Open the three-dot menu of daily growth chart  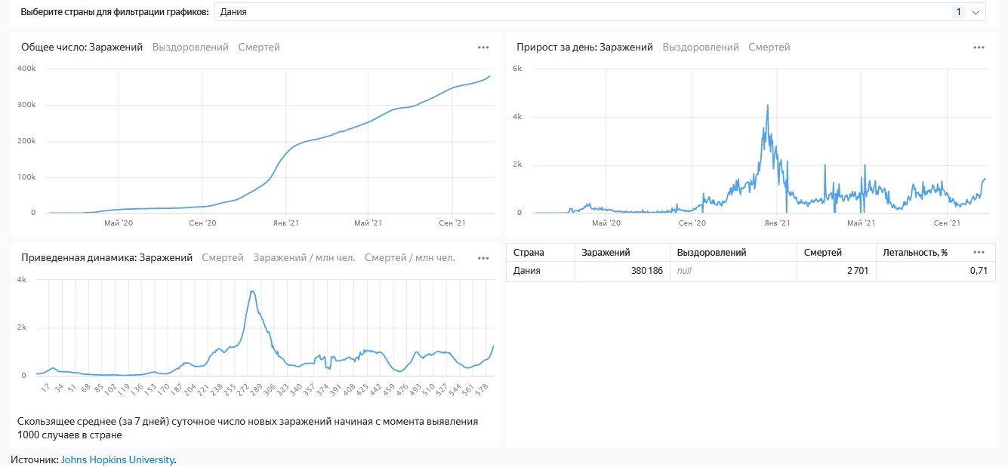coord(979,48)
